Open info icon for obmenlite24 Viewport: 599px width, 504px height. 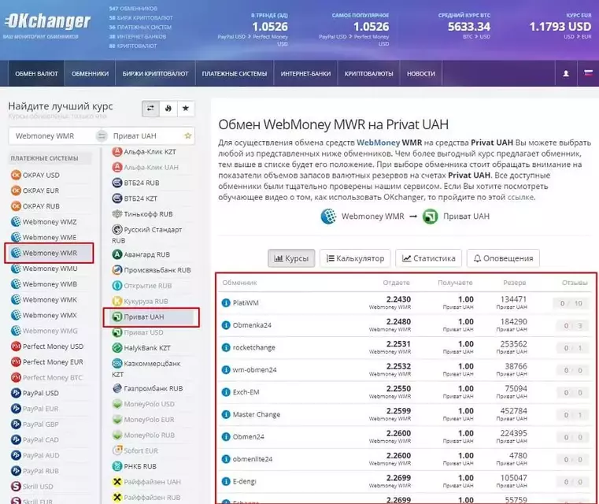[226, 459]
